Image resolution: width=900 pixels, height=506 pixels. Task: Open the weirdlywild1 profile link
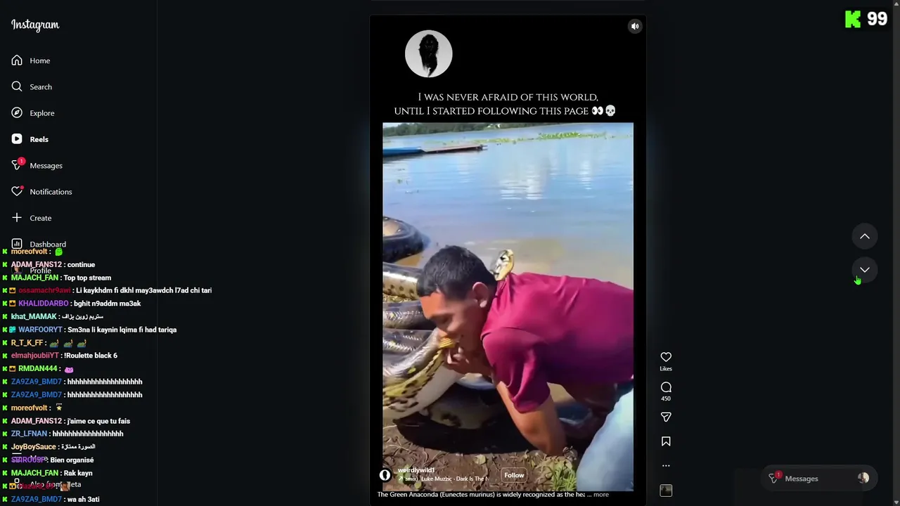pyautogui.click(x=416, y=470)
